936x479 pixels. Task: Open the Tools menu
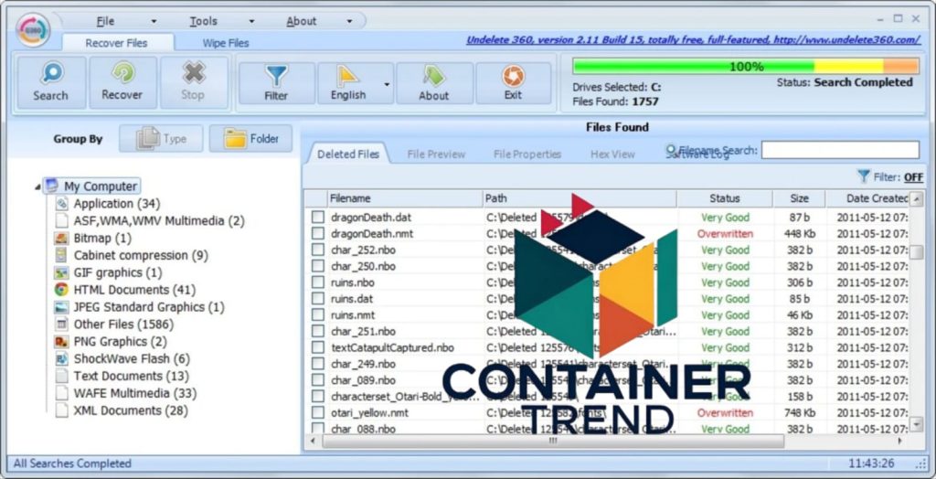204,22
